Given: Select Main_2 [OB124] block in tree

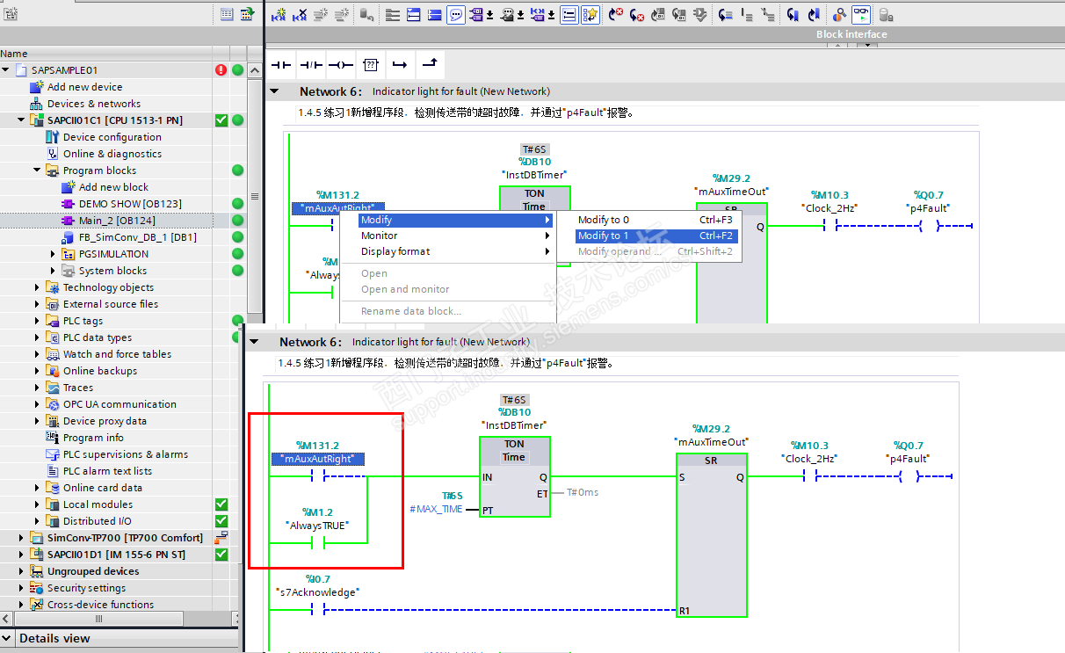Looking at the screenshot, I should [117, 221].
